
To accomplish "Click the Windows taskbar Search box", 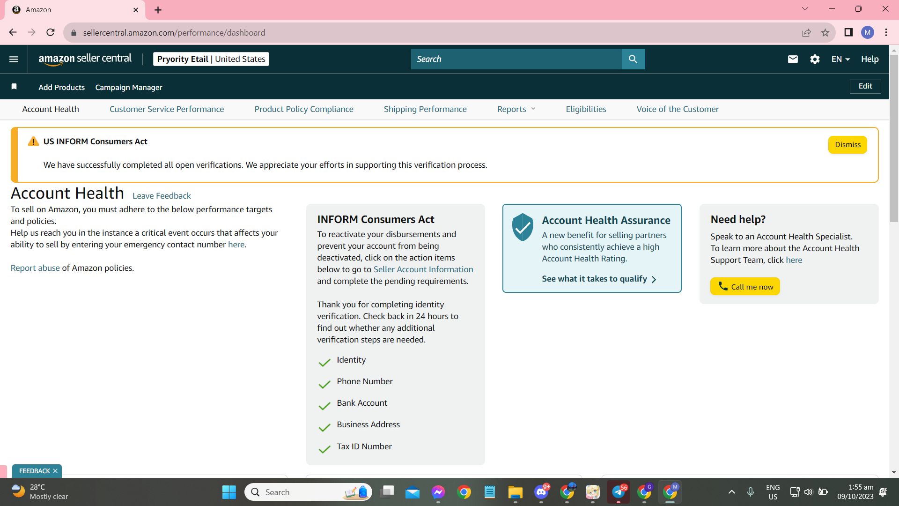I will click(x=308, y=492).
